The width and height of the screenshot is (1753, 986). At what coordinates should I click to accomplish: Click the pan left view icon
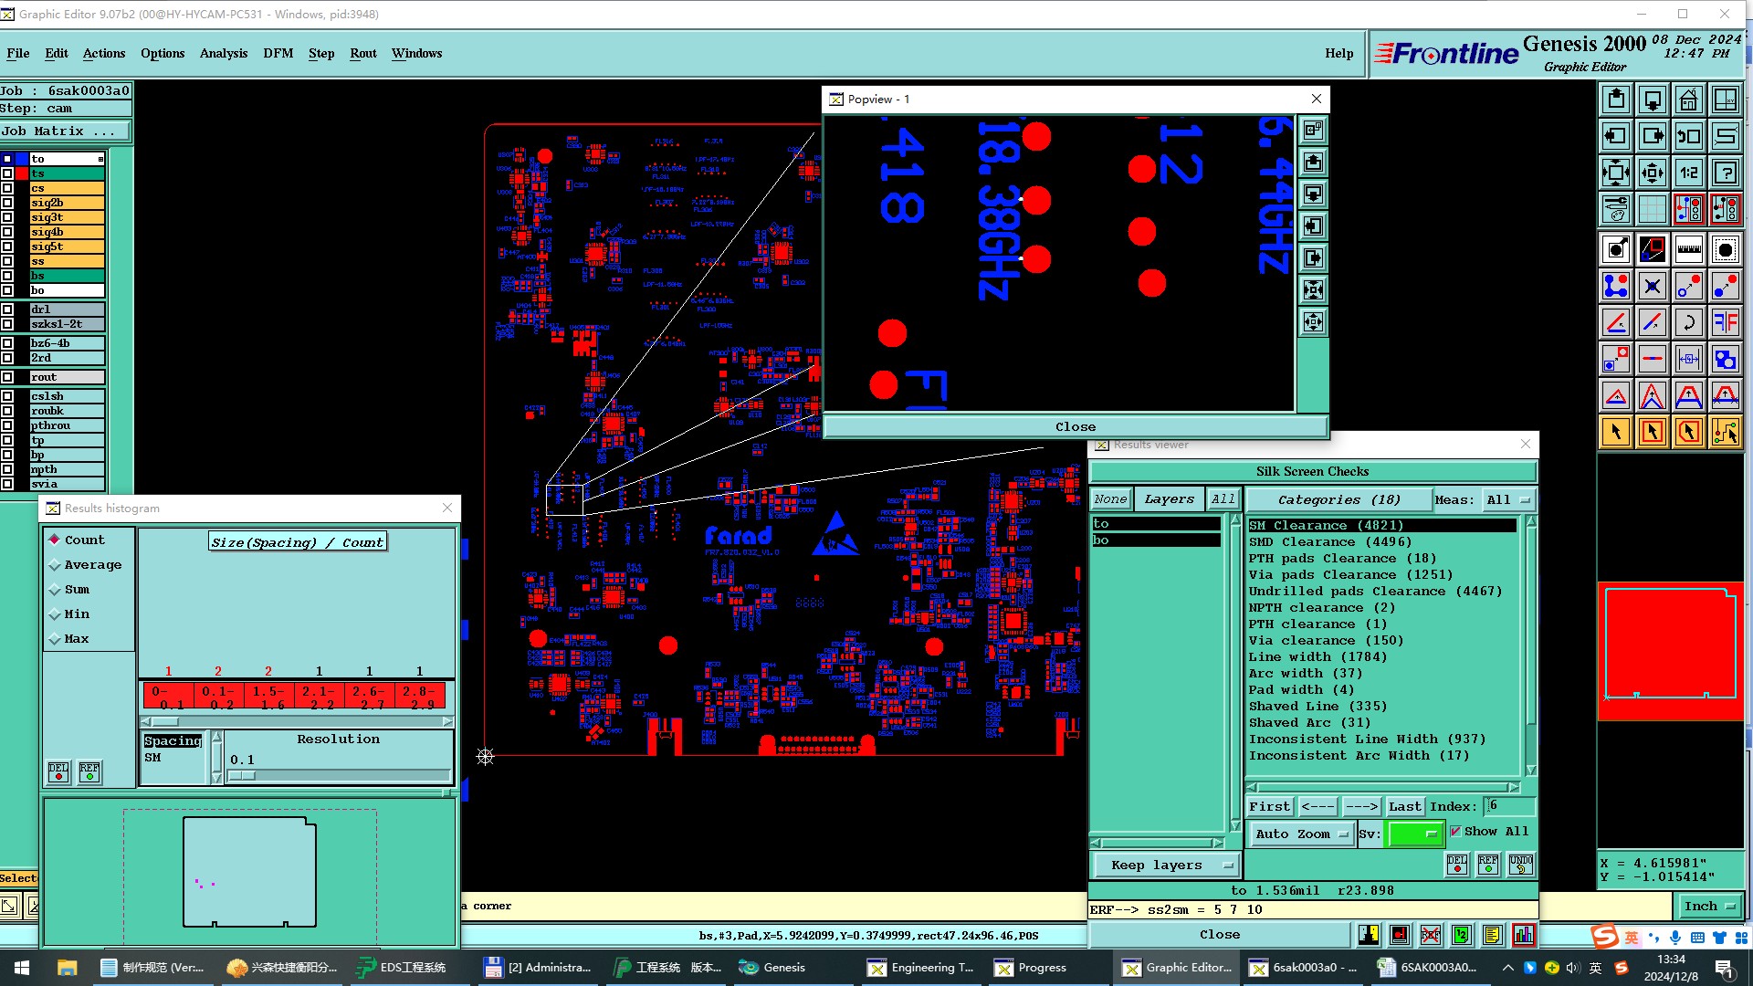click(1615, 136)
